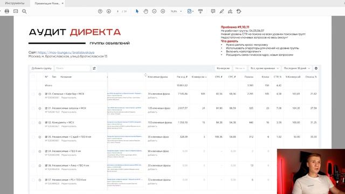345x194 pixels.
Task: Add a comment with speech bubble icon
Action: (x=213, y=11)
